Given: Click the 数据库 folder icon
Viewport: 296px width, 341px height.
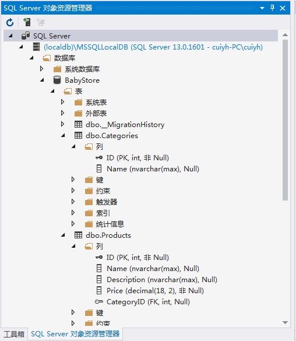Looking at the screenshot, I should tap(47, 58).
